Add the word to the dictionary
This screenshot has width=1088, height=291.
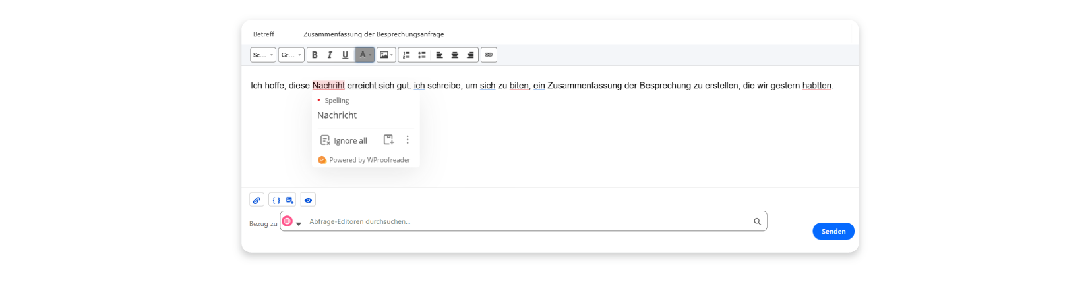coord(389,140)
